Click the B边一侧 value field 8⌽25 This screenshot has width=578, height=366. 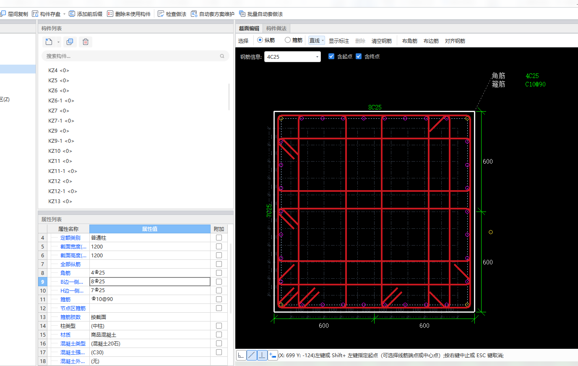150,282
